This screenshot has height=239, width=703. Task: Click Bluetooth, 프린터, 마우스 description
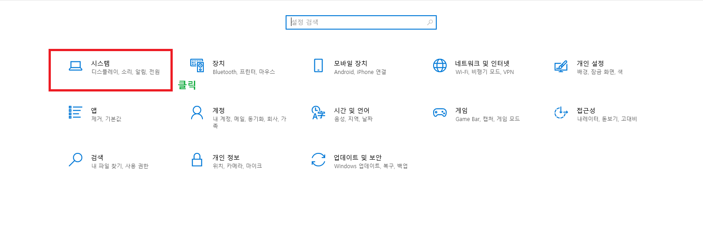(244, 72)
